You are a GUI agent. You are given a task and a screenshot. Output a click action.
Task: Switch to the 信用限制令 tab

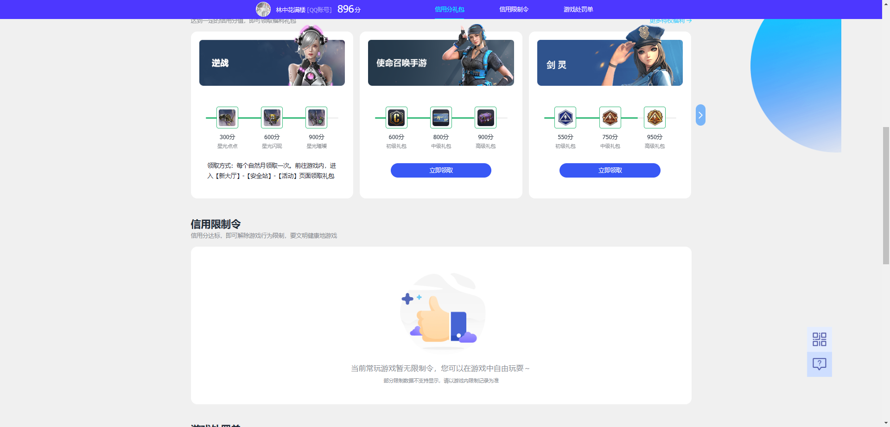514,9
